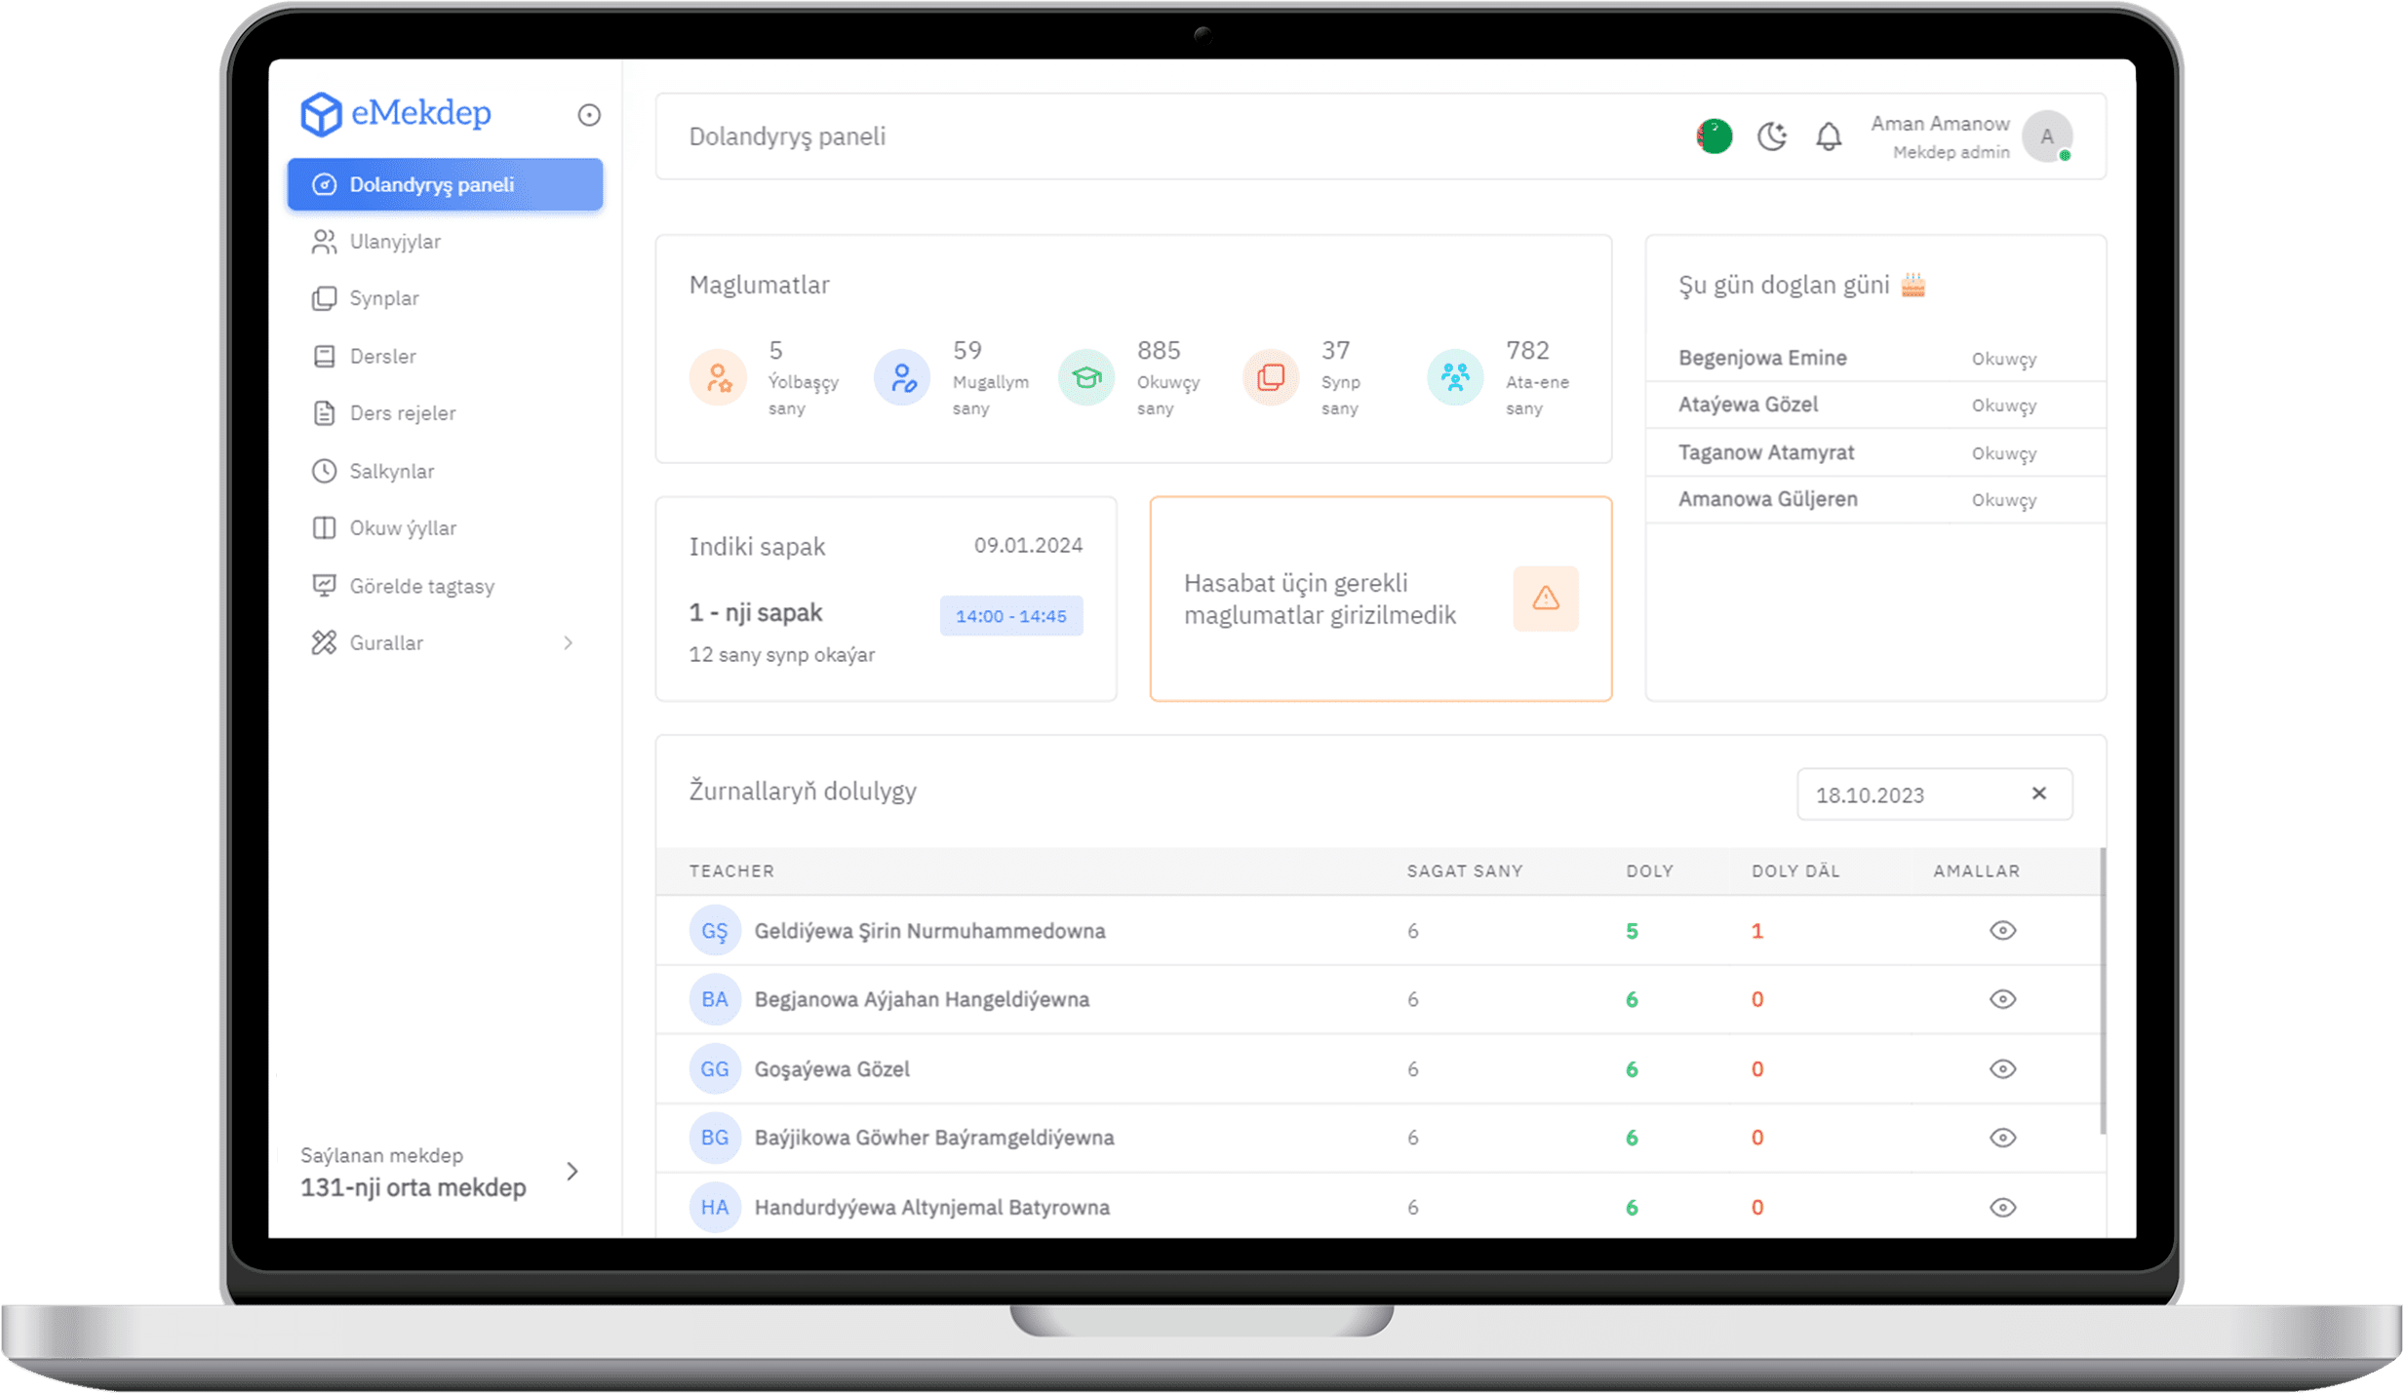The image size is (2405, 1393).
Task: Open Aman Amanow user avatar
Action: tap(2046, 137)
